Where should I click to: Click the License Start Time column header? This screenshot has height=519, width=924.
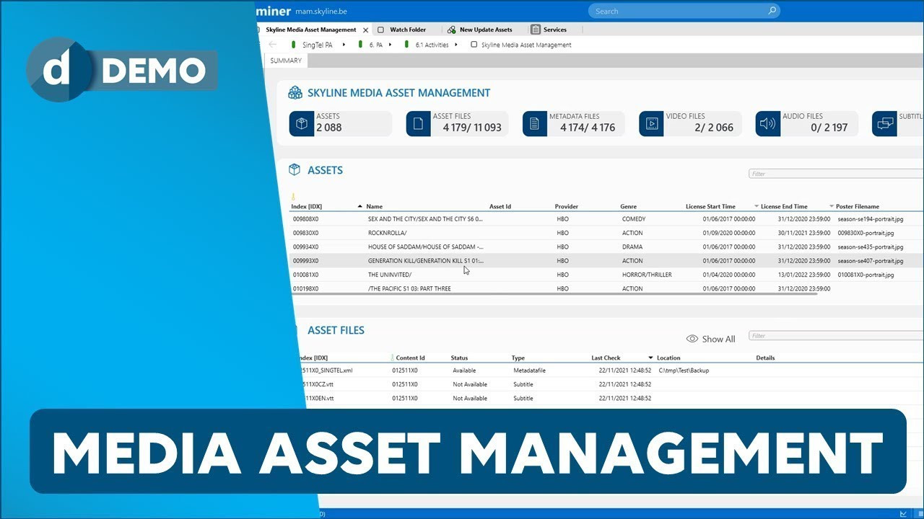pyautogui.click(x=710, y=206)
